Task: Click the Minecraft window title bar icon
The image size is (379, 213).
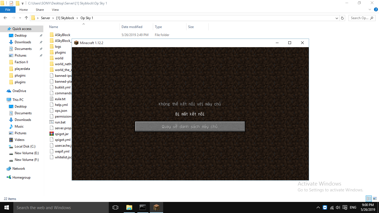Action: (x=76, y=43)
